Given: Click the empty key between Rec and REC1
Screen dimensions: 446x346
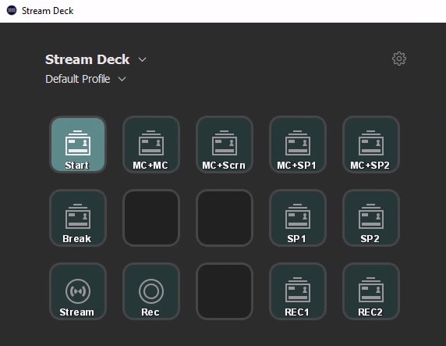Looking at the screenshot, I should point(225,291).
